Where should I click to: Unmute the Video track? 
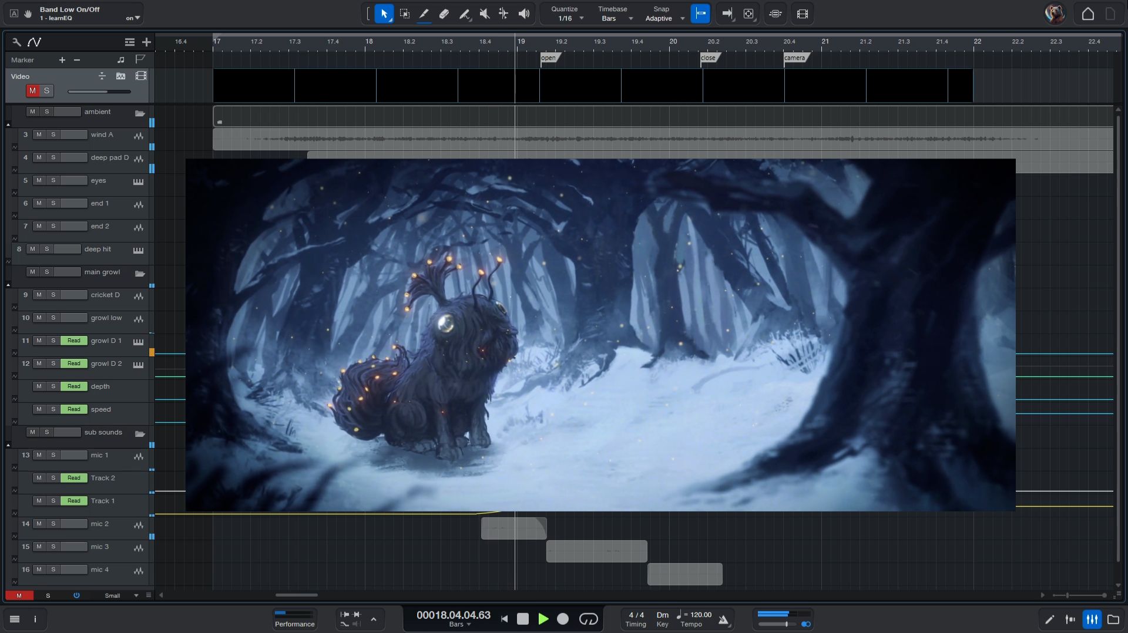pyautogui.click(x=32, y=90)
